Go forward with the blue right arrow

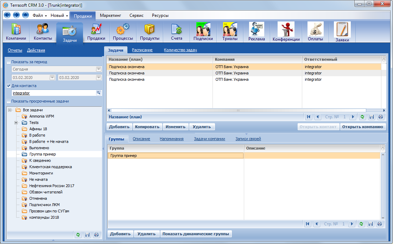(x=16, y=15)
